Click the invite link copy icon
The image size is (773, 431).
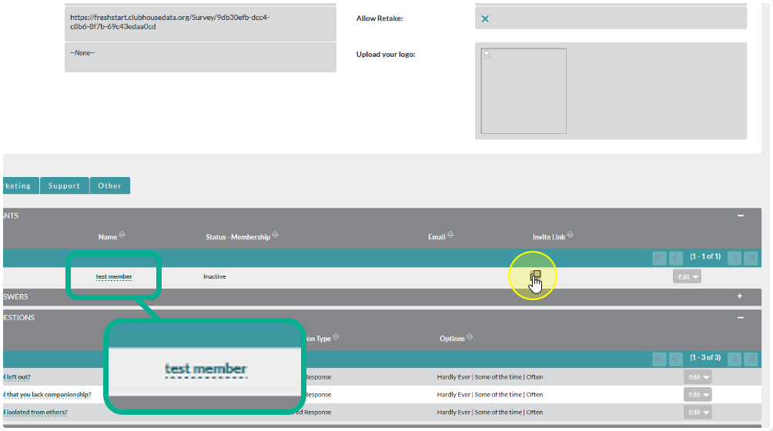click(x=536, y=275)
